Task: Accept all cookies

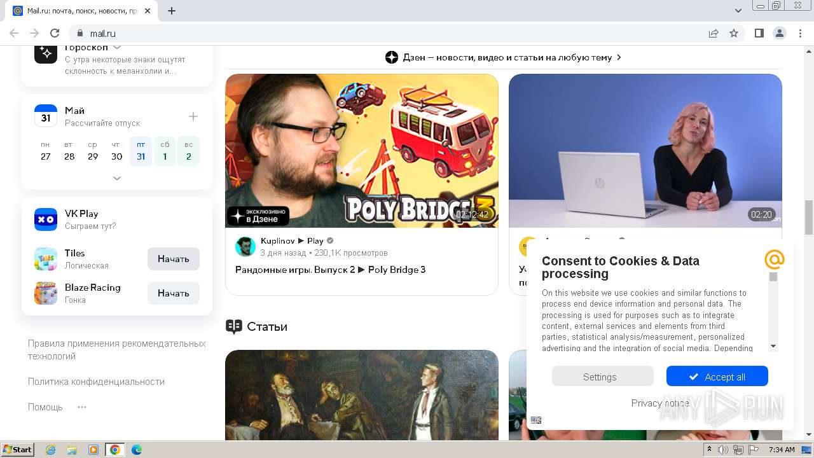Action: pos(717,377)
